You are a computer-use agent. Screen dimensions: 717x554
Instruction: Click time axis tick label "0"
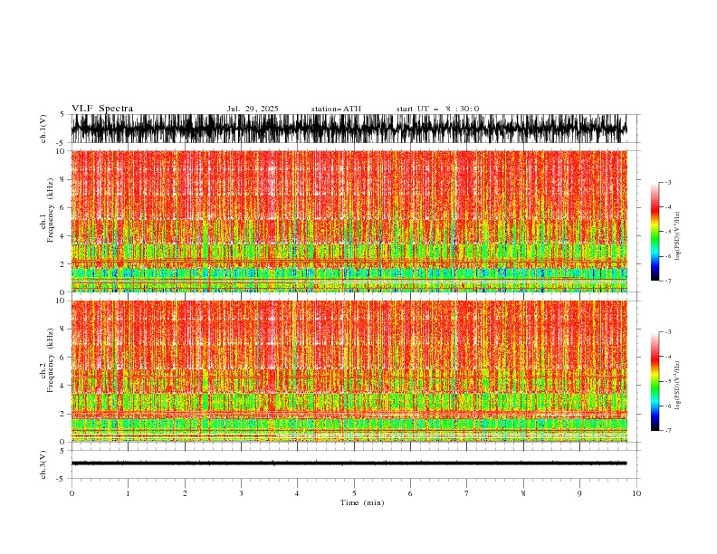pyautogui.click(x=72, y=493)
